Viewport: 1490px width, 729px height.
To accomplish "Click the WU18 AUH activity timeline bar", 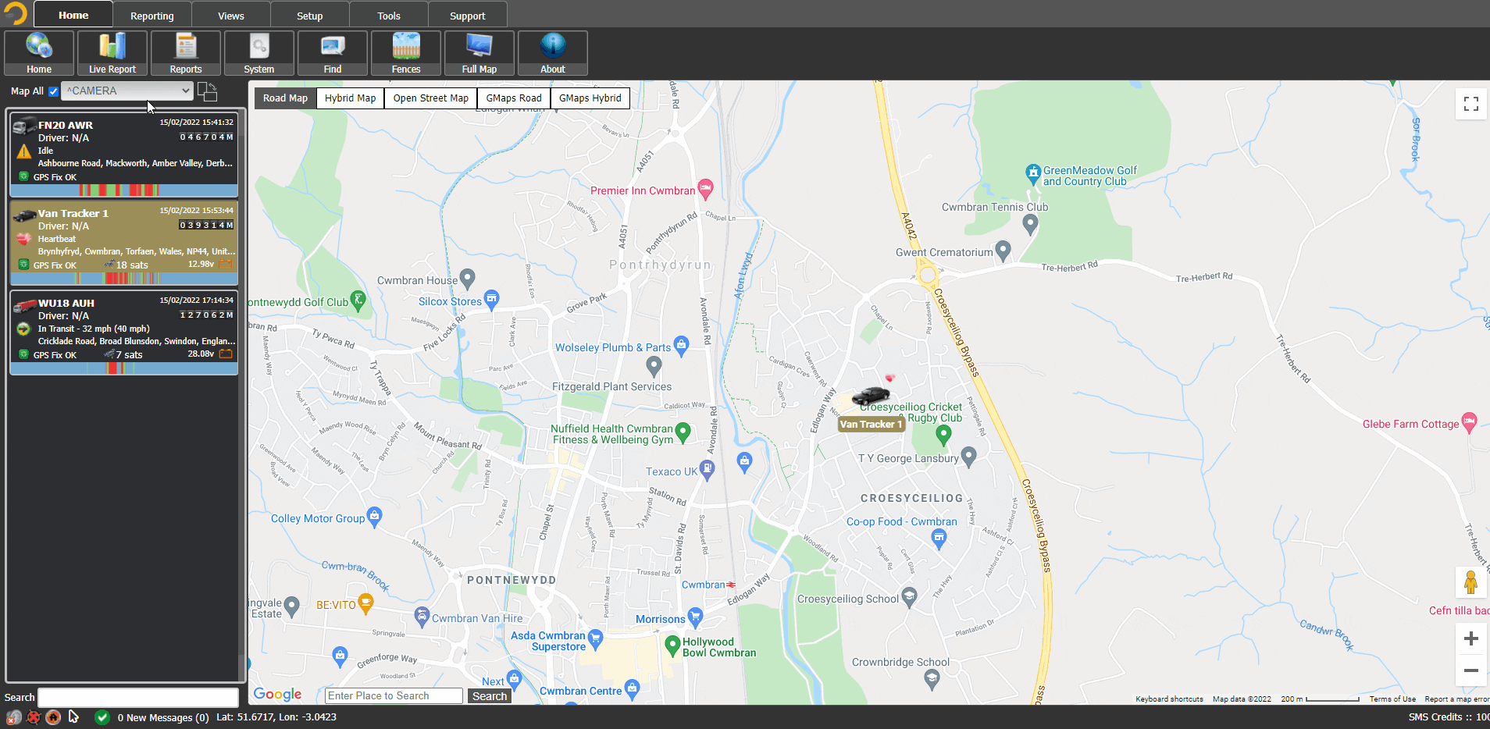I will (x=124, y=368).
